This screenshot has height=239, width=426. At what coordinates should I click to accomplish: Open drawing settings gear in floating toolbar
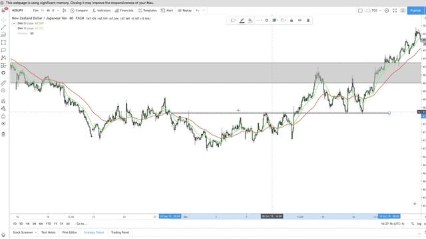pyautogui.click(x=266, y=21)
